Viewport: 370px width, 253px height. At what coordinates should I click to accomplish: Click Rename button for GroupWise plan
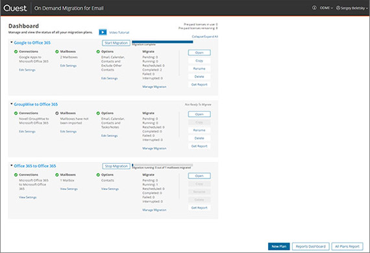click(199, 130)
